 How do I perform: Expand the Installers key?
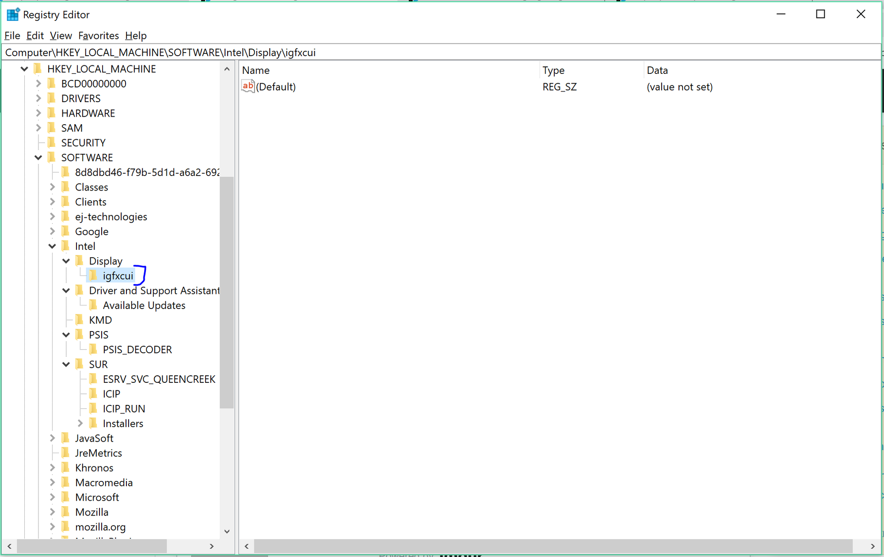[x=80, y=423]
